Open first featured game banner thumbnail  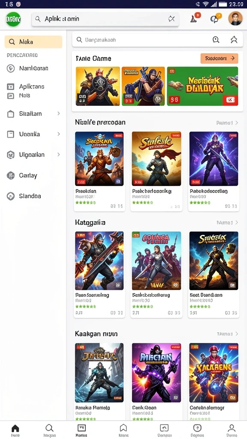(98, 86)
